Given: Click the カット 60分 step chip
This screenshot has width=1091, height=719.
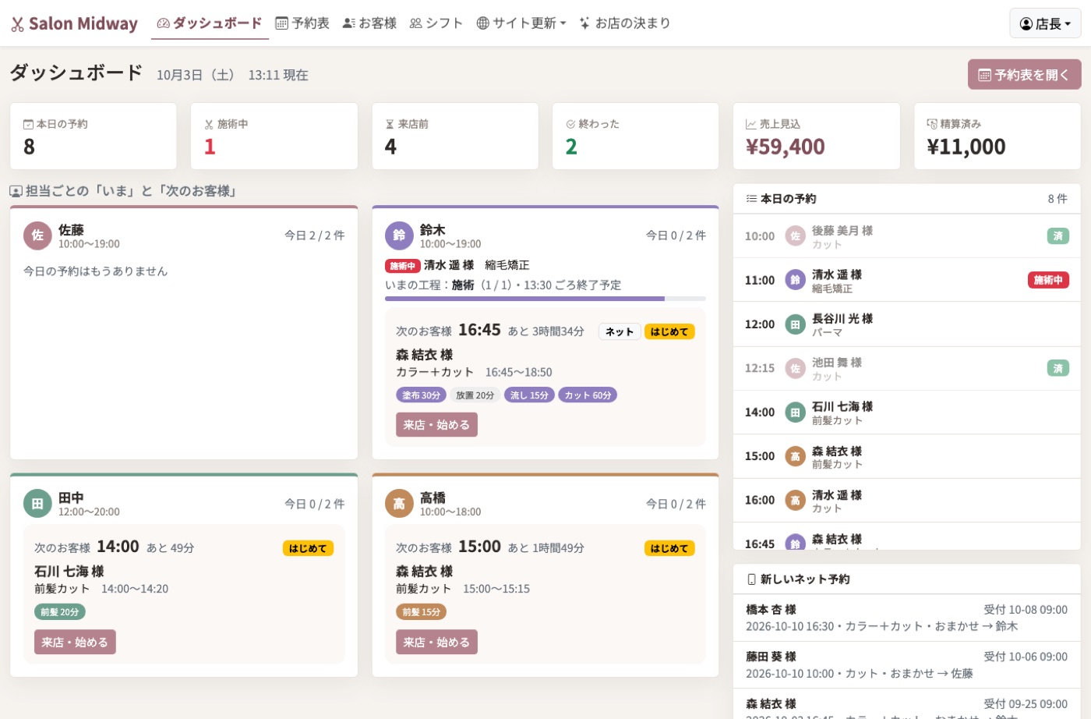Looking at the screenshot, I should tap(588, 395).
